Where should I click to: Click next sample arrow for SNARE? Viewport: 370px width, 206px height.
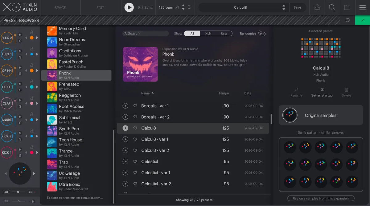[37, 120]
